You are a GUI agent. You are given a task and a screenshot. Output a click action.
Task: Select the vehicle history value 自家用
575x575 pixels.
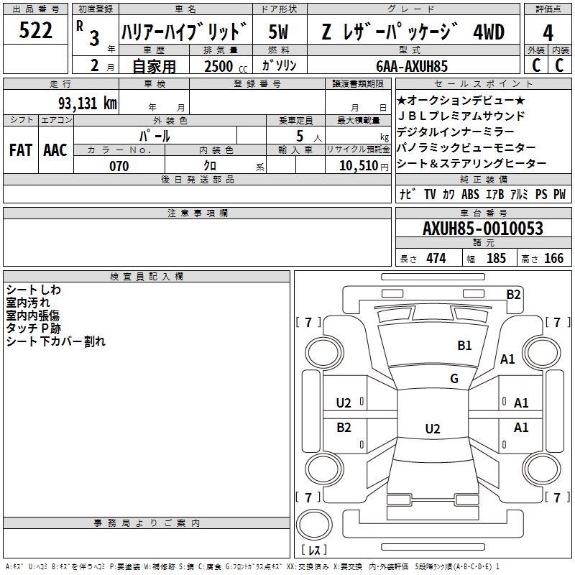click(x=154, y=66)
